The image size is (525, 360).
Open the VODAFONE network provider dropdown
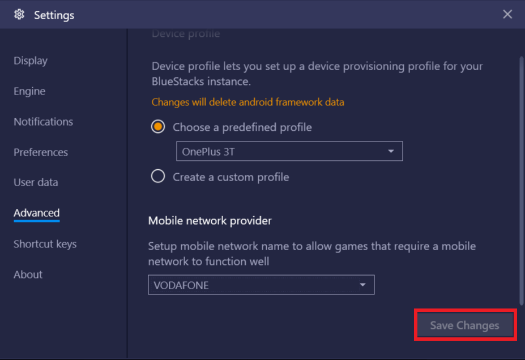click(x=261, y=285)
